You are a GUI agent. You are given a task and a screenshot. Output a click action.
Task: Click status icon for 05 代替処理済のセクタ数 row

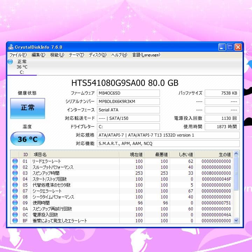[x=15, y=185]
